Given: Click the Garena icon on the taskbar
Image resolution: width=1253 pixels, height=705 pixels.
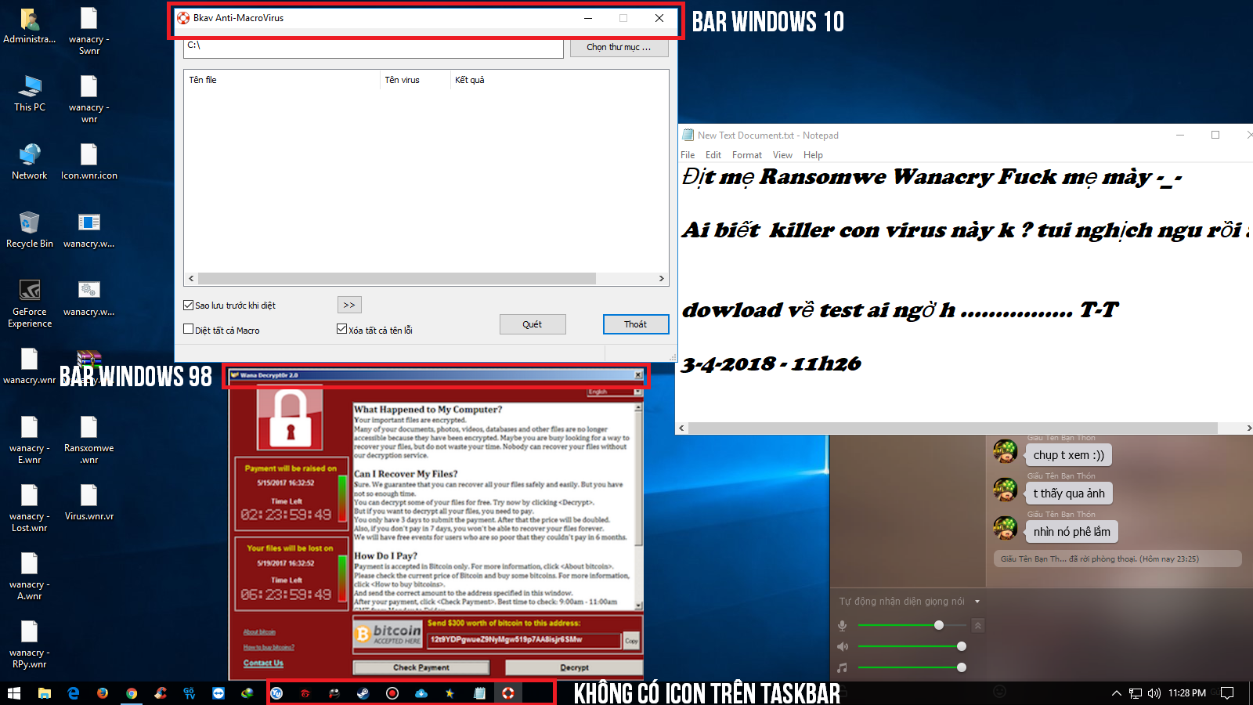Looking at the screenshot, I should [x=305, y=693].
